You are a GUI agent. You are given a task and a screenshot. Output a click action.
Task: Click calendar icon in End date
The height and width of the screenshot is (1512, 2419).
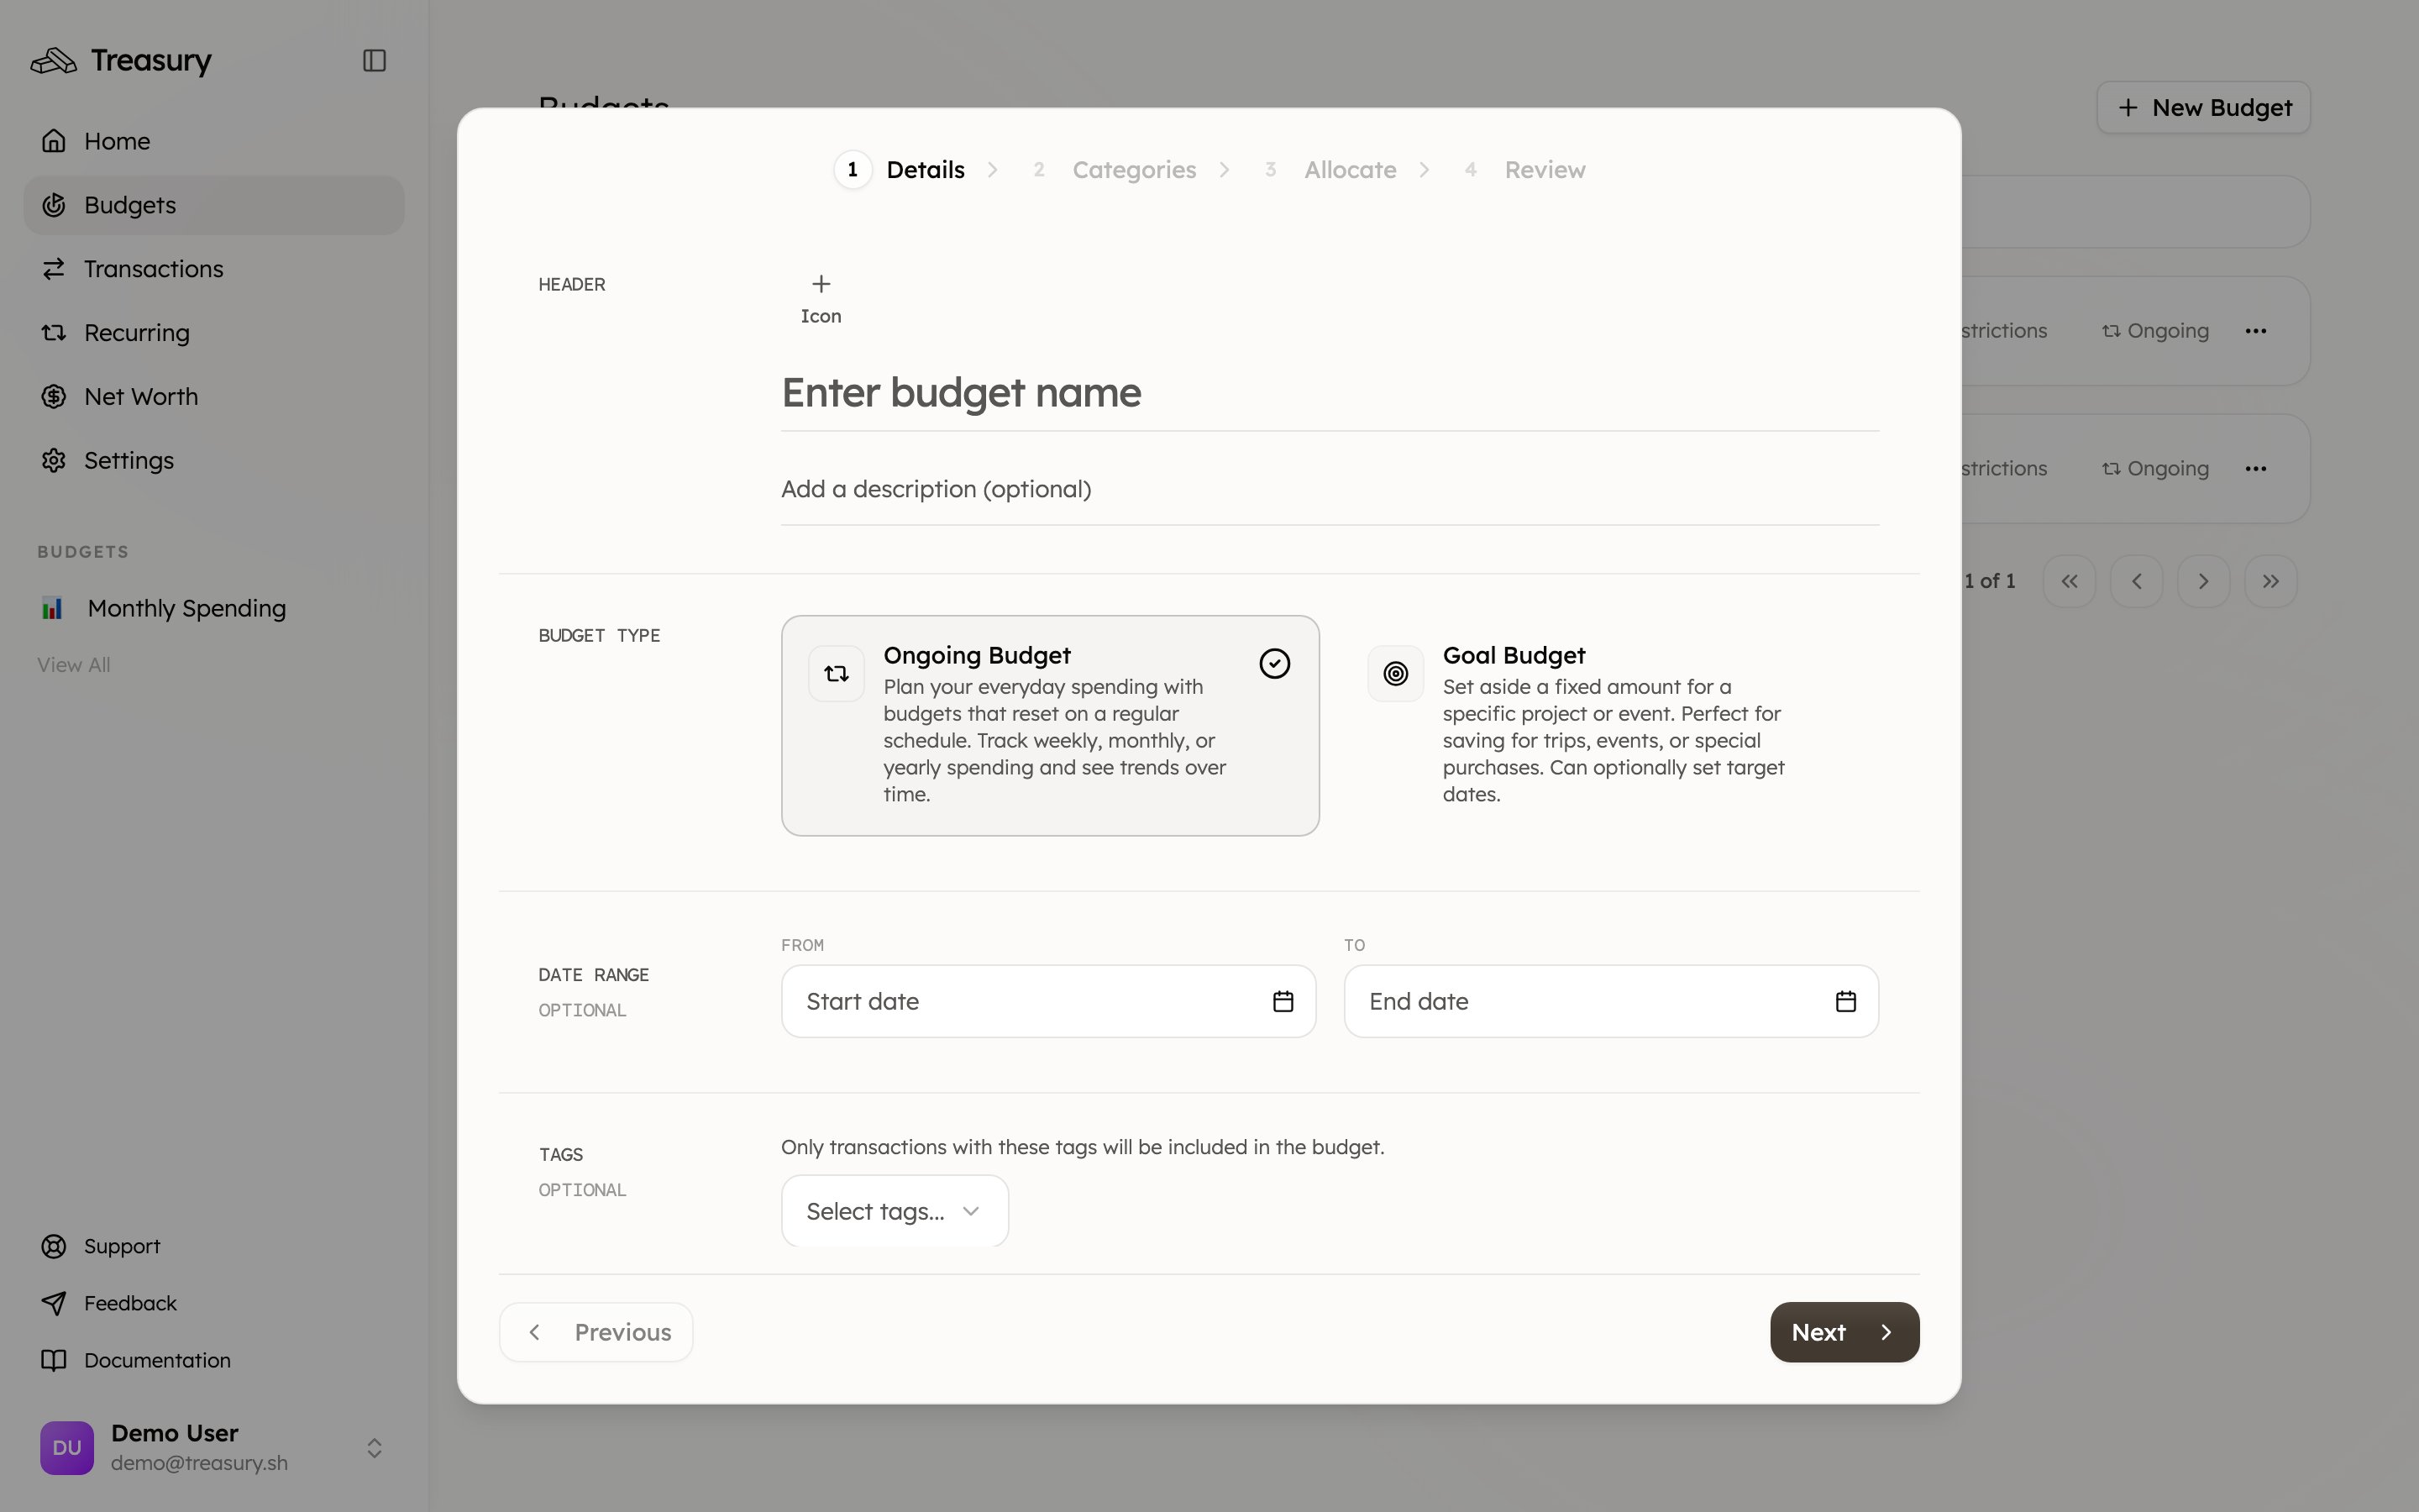1846,1001
